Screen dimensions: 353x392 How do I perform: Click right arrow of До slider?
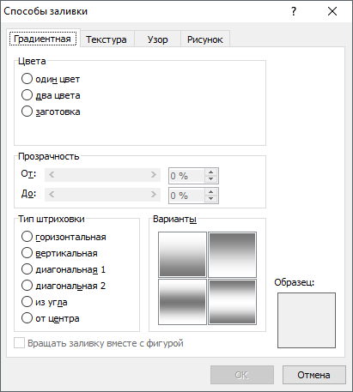[x=154, y=195]
